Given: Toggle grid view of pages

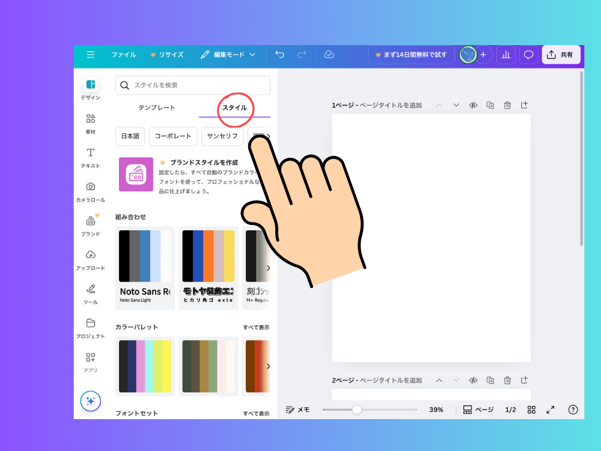Looking at the screenshot, I should 531,410.
